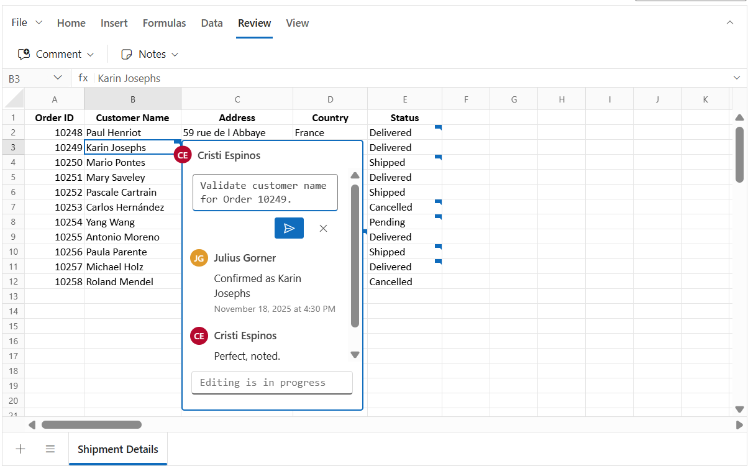
Task: Open the View tab
Action: pyautogui.click(x=297, y=23)
